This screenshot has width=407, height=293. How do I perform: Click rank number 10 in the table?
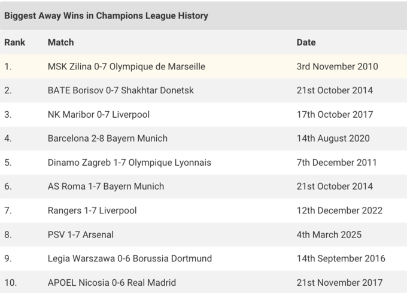pyautogui.click(x=10, y=282)
